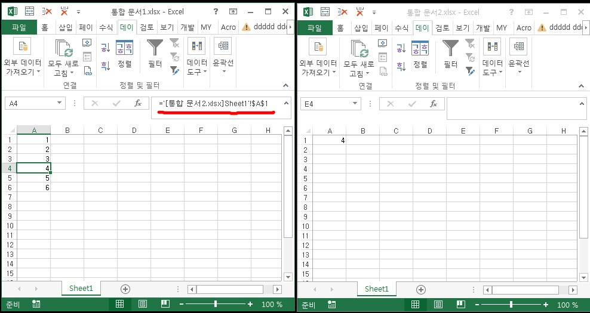Open 개발 tab in 통합 문서2 window
The width and height of the screenshot is (590, 313).
[x=483, y=27]
